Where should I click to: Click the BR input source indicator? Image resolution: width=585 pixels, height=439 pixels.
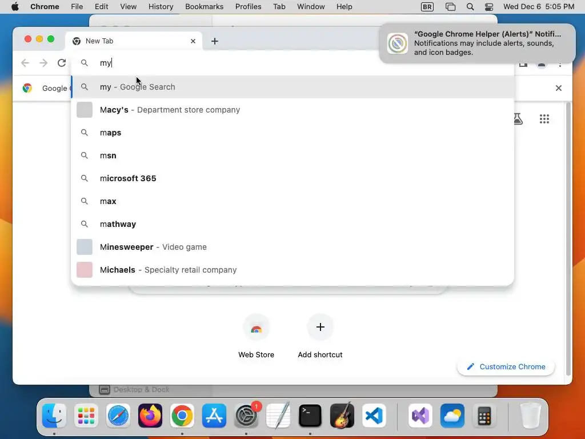point(427,7)
